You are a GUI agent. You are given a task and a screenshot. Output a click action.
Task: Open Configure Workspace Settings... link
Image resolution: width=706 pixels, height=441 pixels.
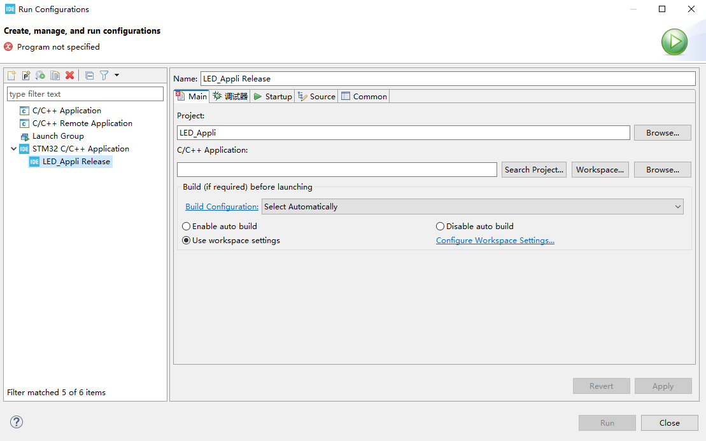pyautogui.click(x=495, y=241)
